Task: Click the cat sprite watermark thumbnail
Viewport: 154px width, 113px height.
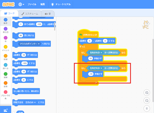Action: [146, 25]
